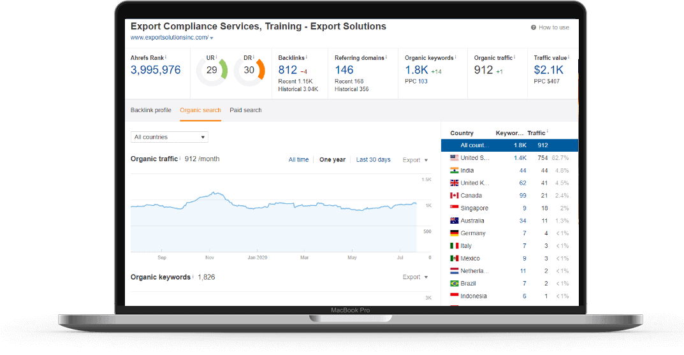Viewport: 684px width, 355px height.
Task: Click the Mexico flag icon
Action: pos(454,258)
